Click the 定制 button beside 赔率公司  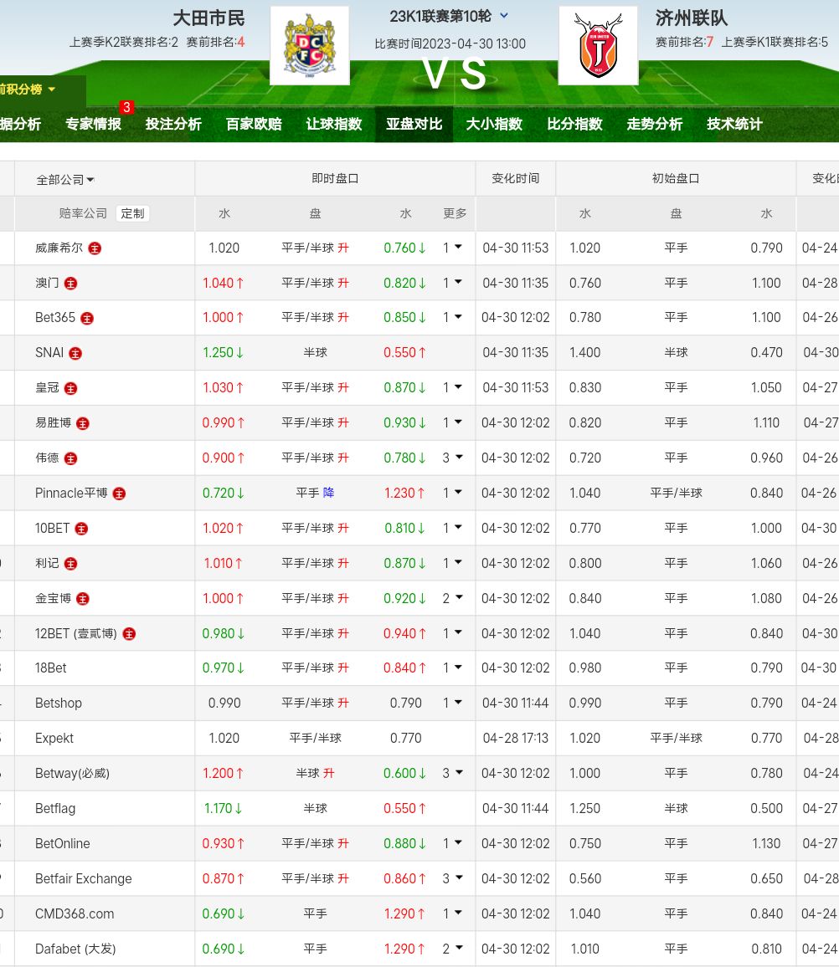pos(132,214)
